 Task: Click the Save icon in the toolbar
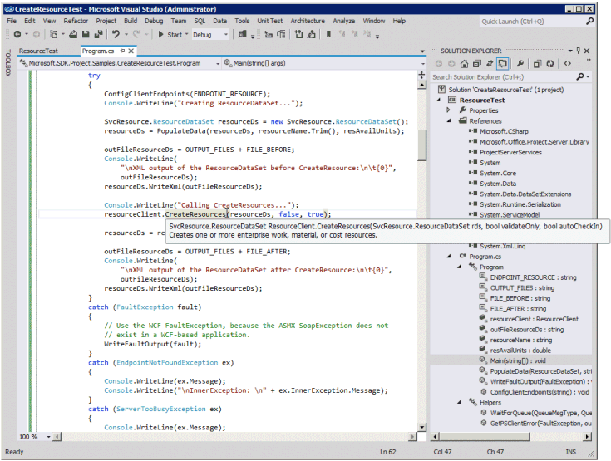86,35
